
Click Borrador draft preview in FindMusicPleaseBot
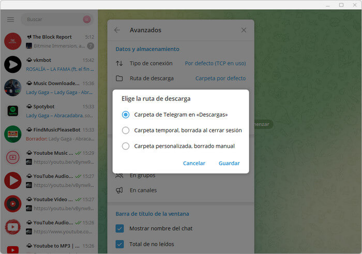pyautogui.click(x=60, y=139)
